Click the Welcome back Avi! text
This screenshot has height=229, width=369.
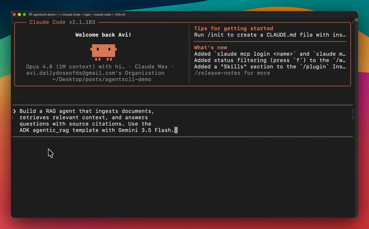coord(103,35)
